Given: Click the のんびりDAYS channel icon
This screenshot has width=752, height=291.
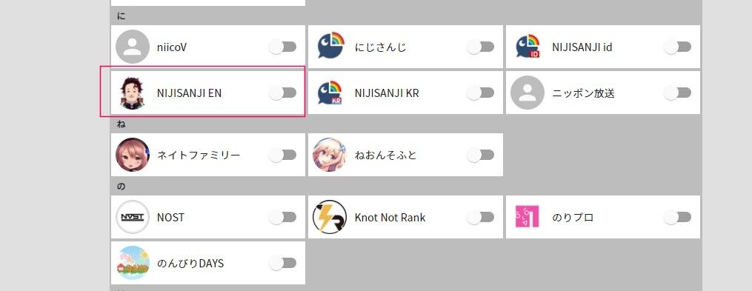Looking at the screenshot, I should 133,263.
